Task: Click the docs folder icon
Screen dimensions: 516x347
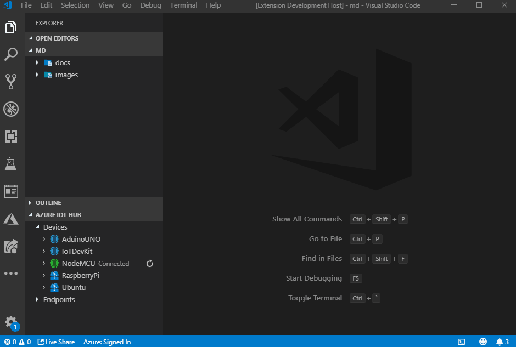Action: click(x=48, y=62)
